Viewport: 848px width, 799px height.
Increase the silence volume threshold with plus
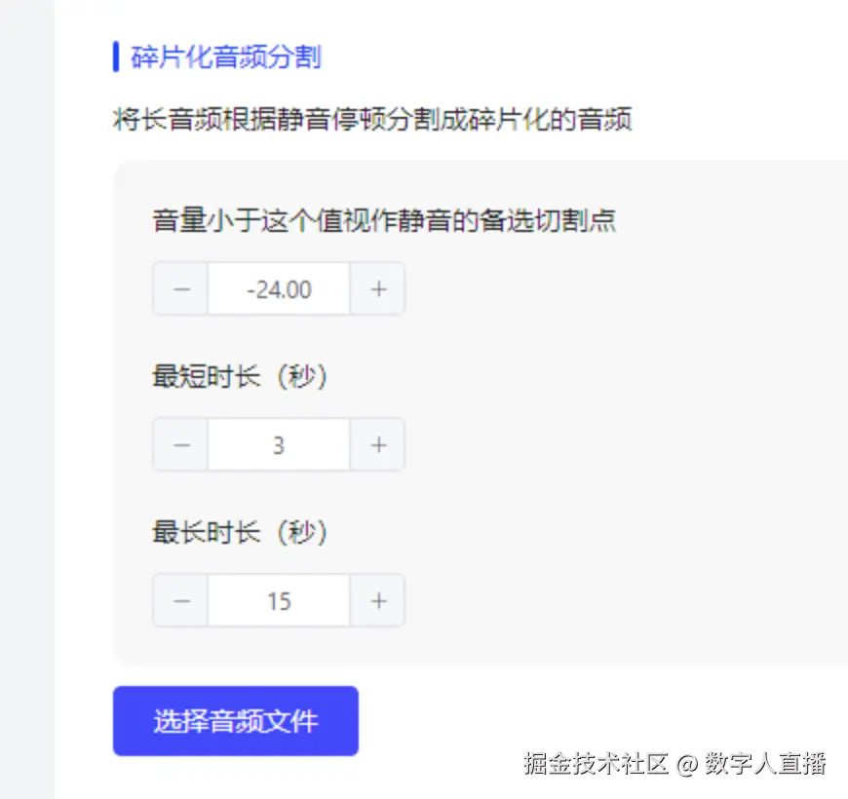pos(378,289)
